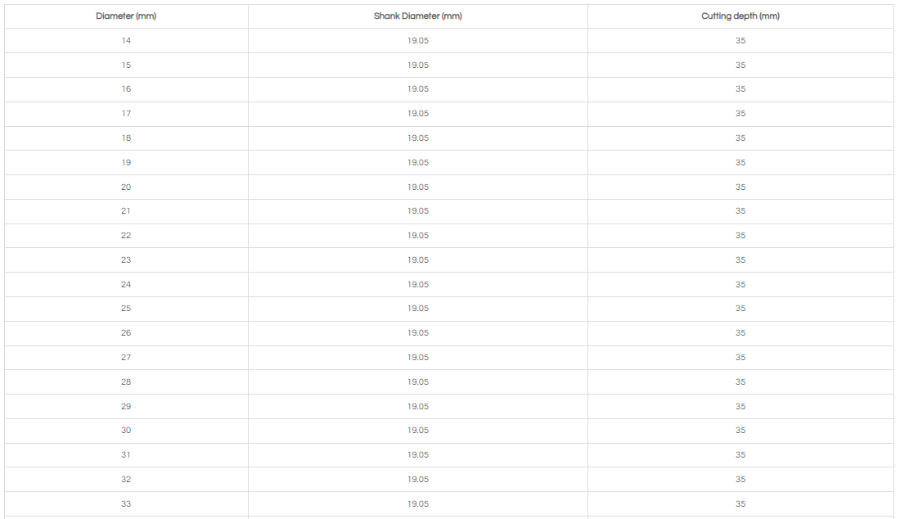Click diameter value 18 in the table

(126, 138)
